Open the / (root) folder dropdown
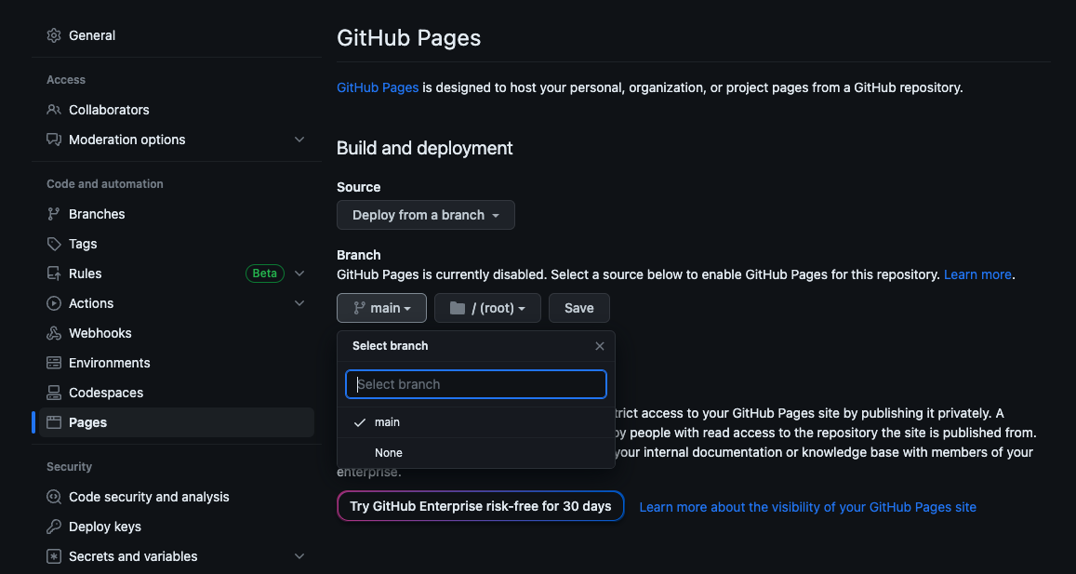 click(x=487, y=308)
